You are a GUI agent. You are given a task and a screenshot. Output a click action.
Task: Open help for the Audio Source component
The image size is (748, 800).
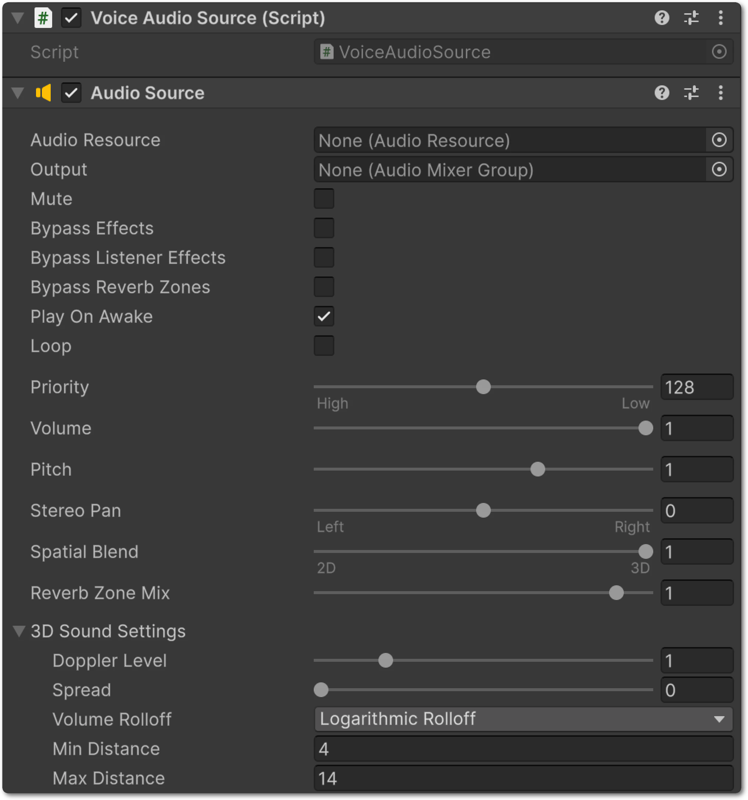(x=662, y=93)
